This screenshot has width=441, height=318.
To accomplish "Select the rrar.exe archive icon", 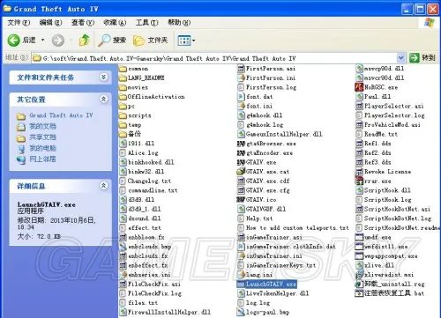I will click(x=359, y=181).
